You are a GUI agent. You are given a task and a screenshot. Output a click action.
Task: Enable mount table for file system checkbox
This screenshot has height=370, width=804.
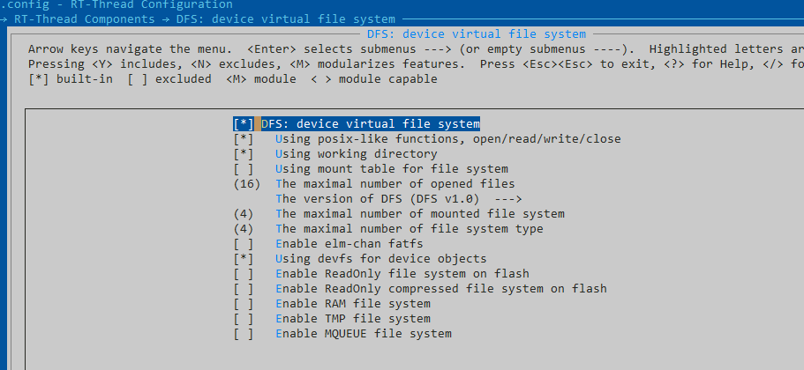click(x=244, y=169)
